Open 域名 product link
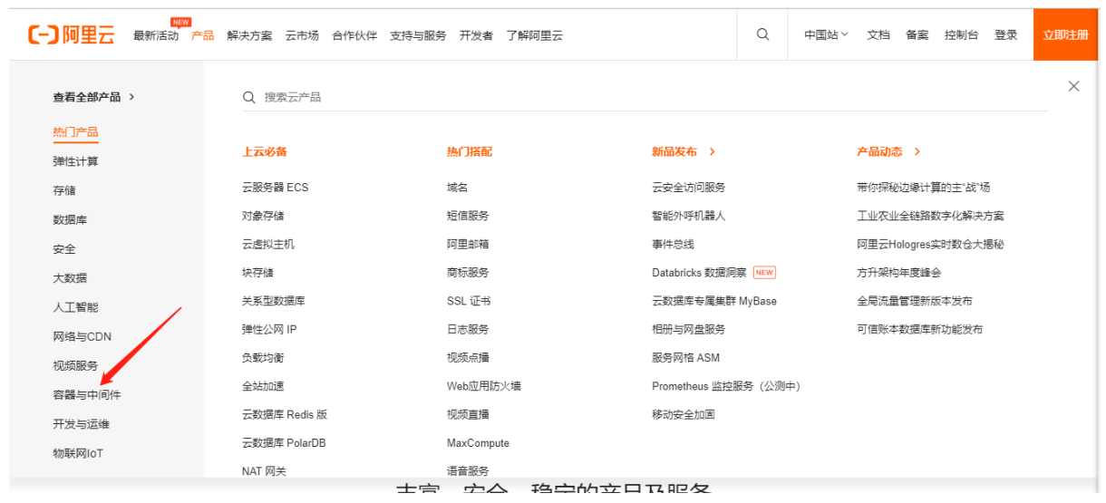This screenshot has width=1106, height=503. click(458, 188)
